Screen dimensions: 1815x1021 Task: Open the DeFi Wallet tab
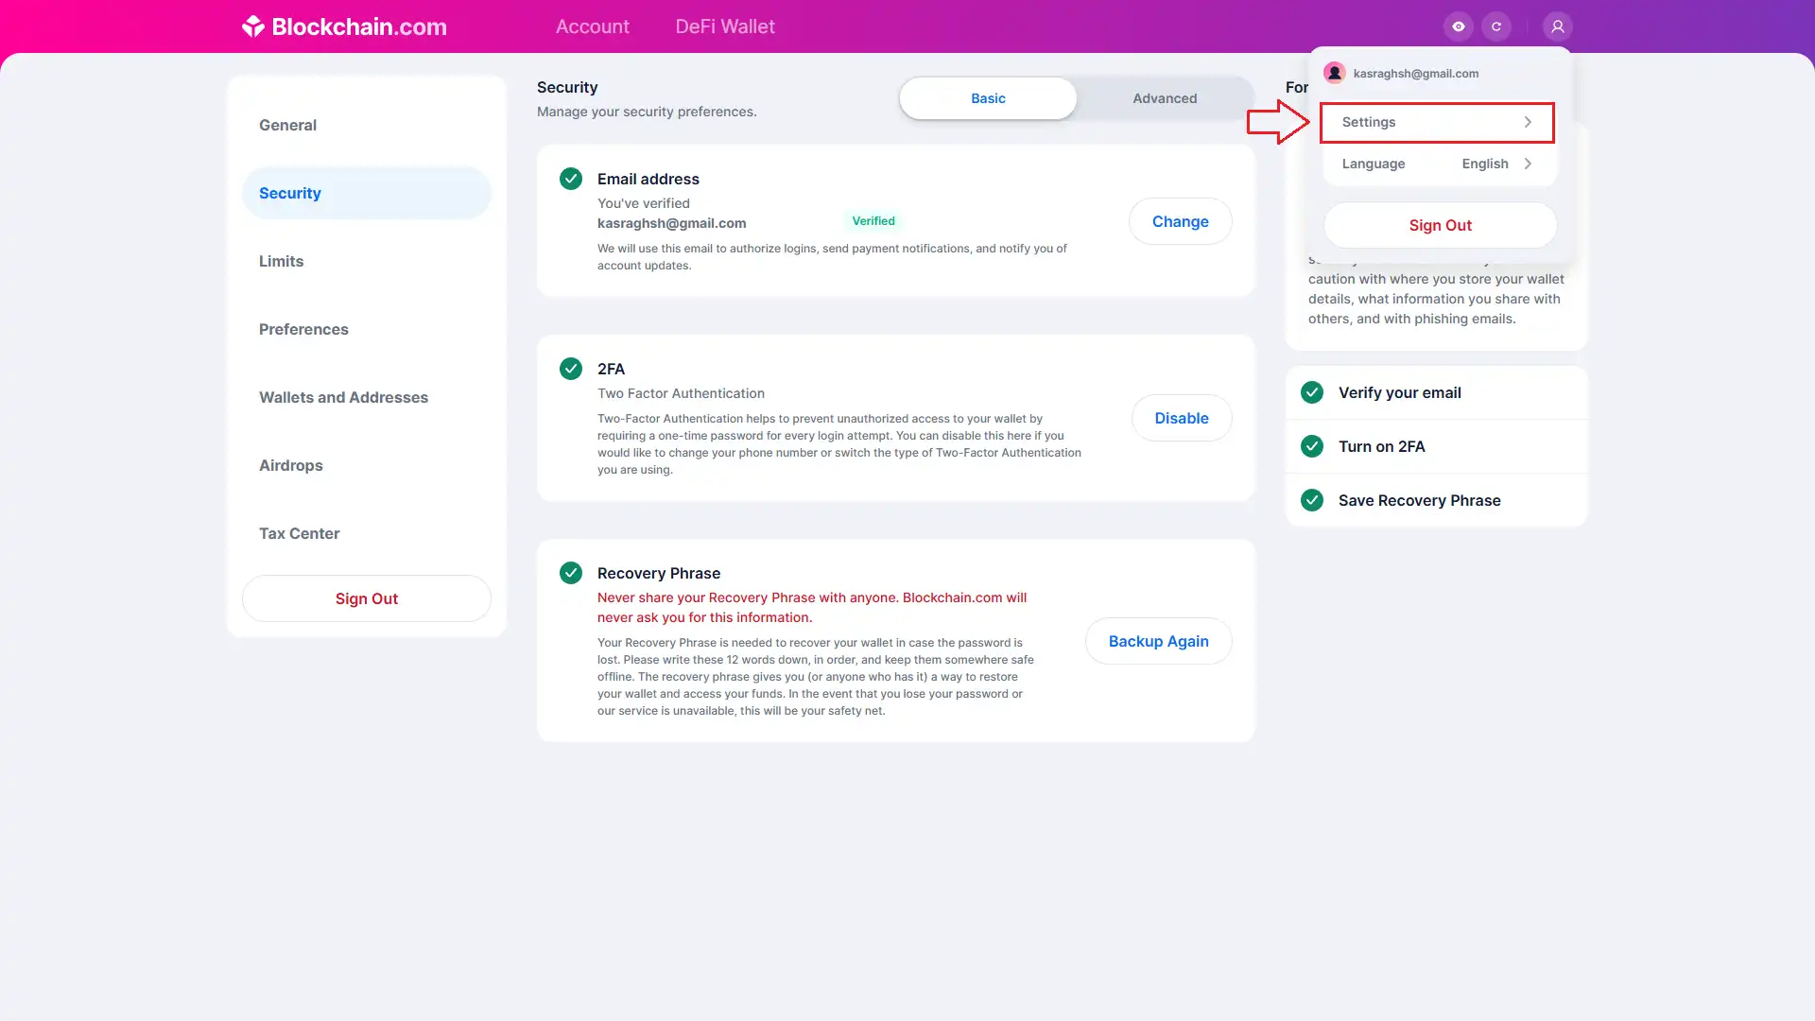(x=725, y=26)
